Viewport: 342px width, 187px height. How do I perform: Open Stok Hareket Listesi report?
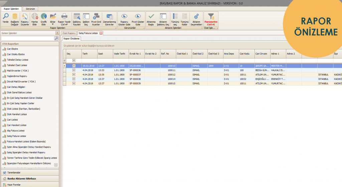pos(17,114)
